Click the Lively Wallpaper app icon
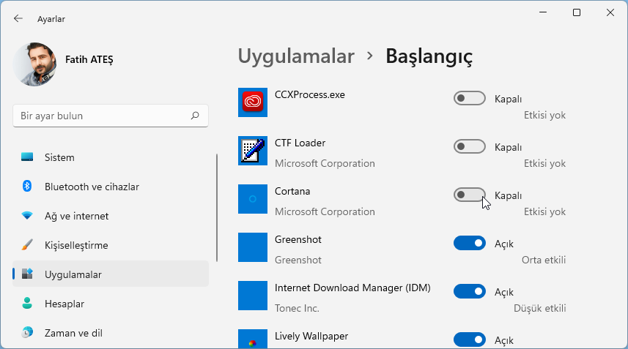The width and height of the screenshot is (628, 349). pyautogui.click(x=253, y=339)
